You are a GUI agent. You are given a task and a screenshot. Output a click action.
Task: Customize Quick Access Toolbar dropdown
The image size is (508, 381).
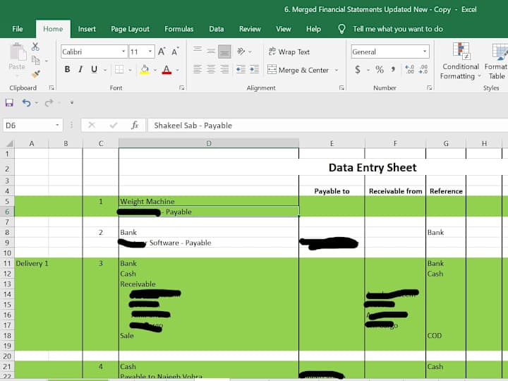tap(72, 103)
